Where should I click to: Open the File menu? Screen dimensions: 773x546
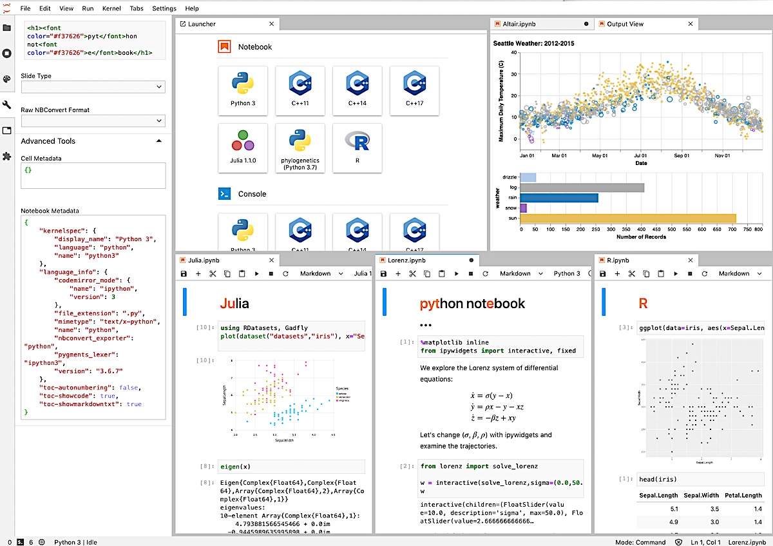(26, 8)
